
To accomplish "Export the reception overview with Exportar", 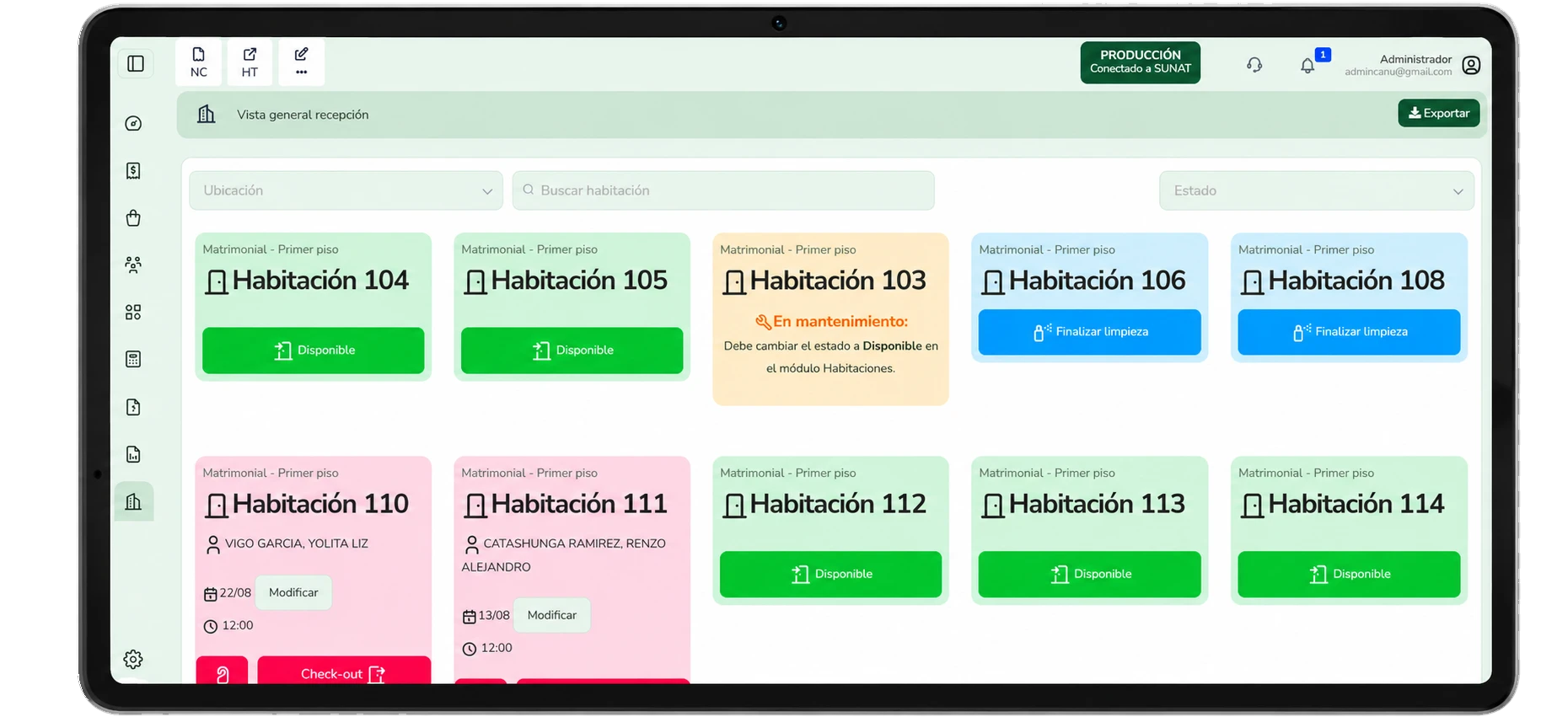I will (1438, 113).
